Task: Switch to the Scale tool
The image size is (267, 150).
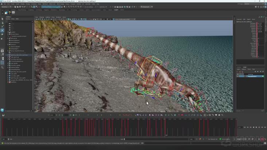Action: [x=2, y=39]
